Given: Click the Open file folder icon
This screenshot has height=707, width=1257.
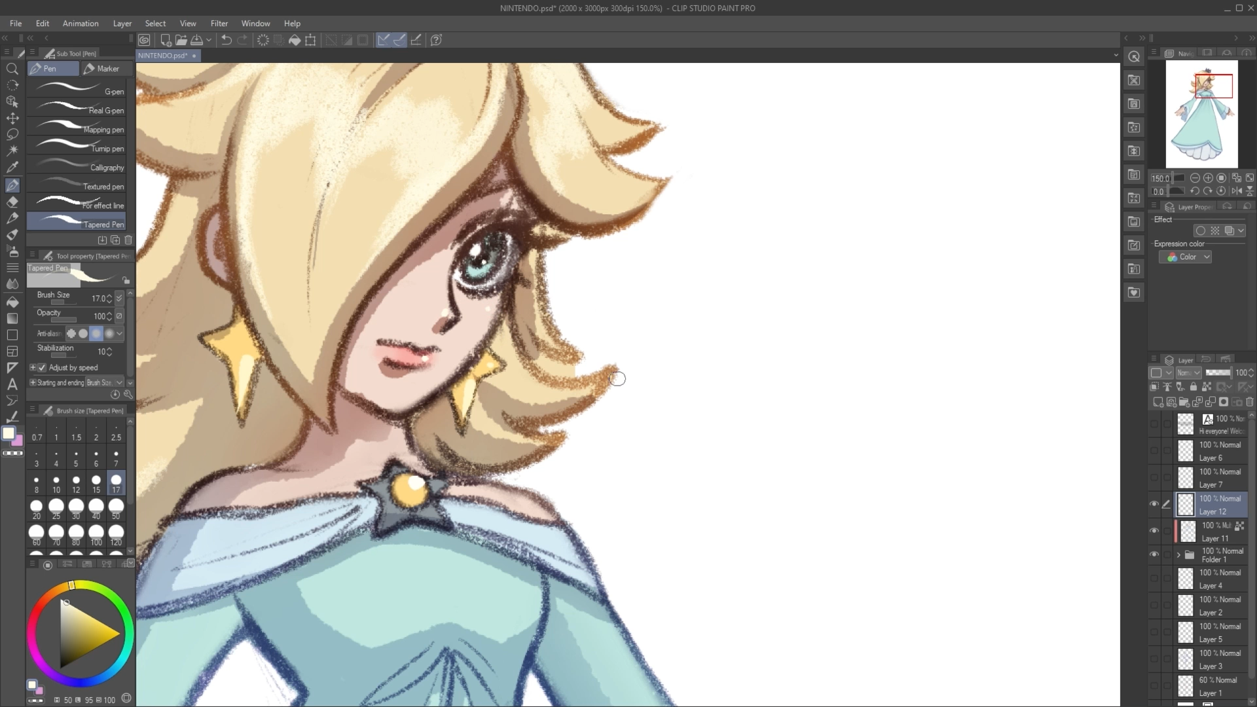Looking at the screenshot, I should click(181, 40).
